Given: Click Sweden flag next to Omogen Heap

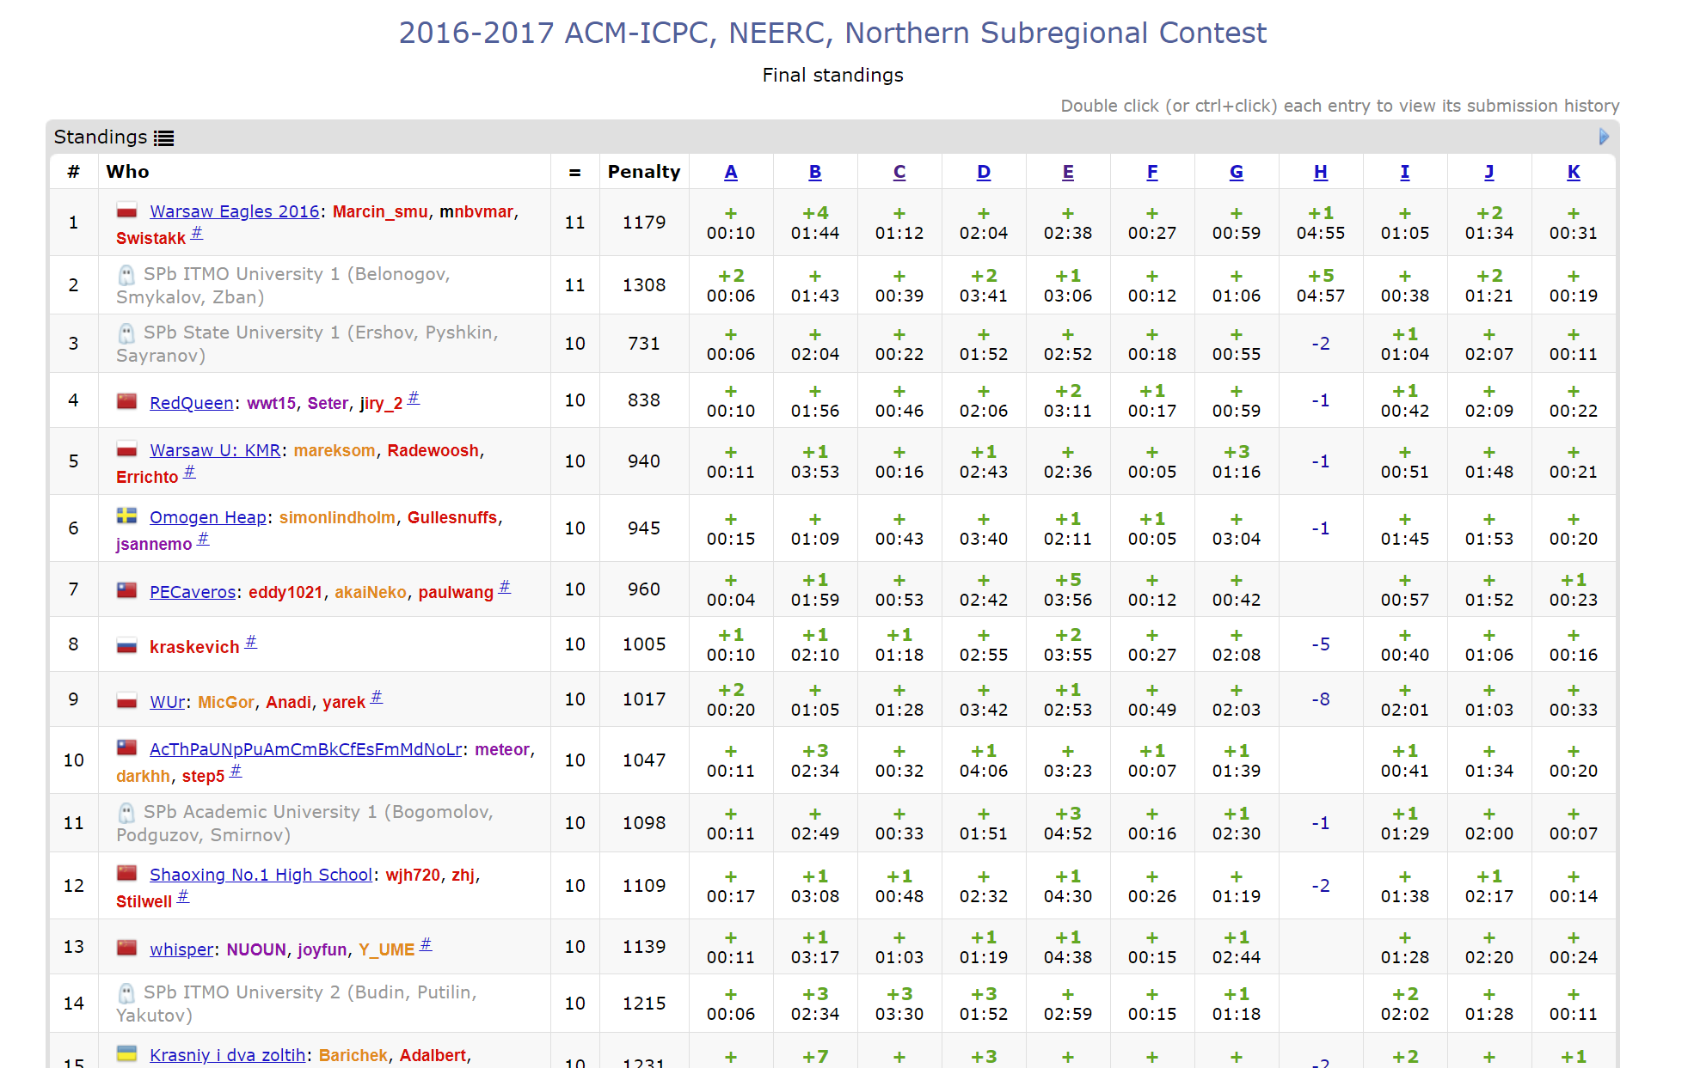Looking at the screenshot, I should click(127, 516).
